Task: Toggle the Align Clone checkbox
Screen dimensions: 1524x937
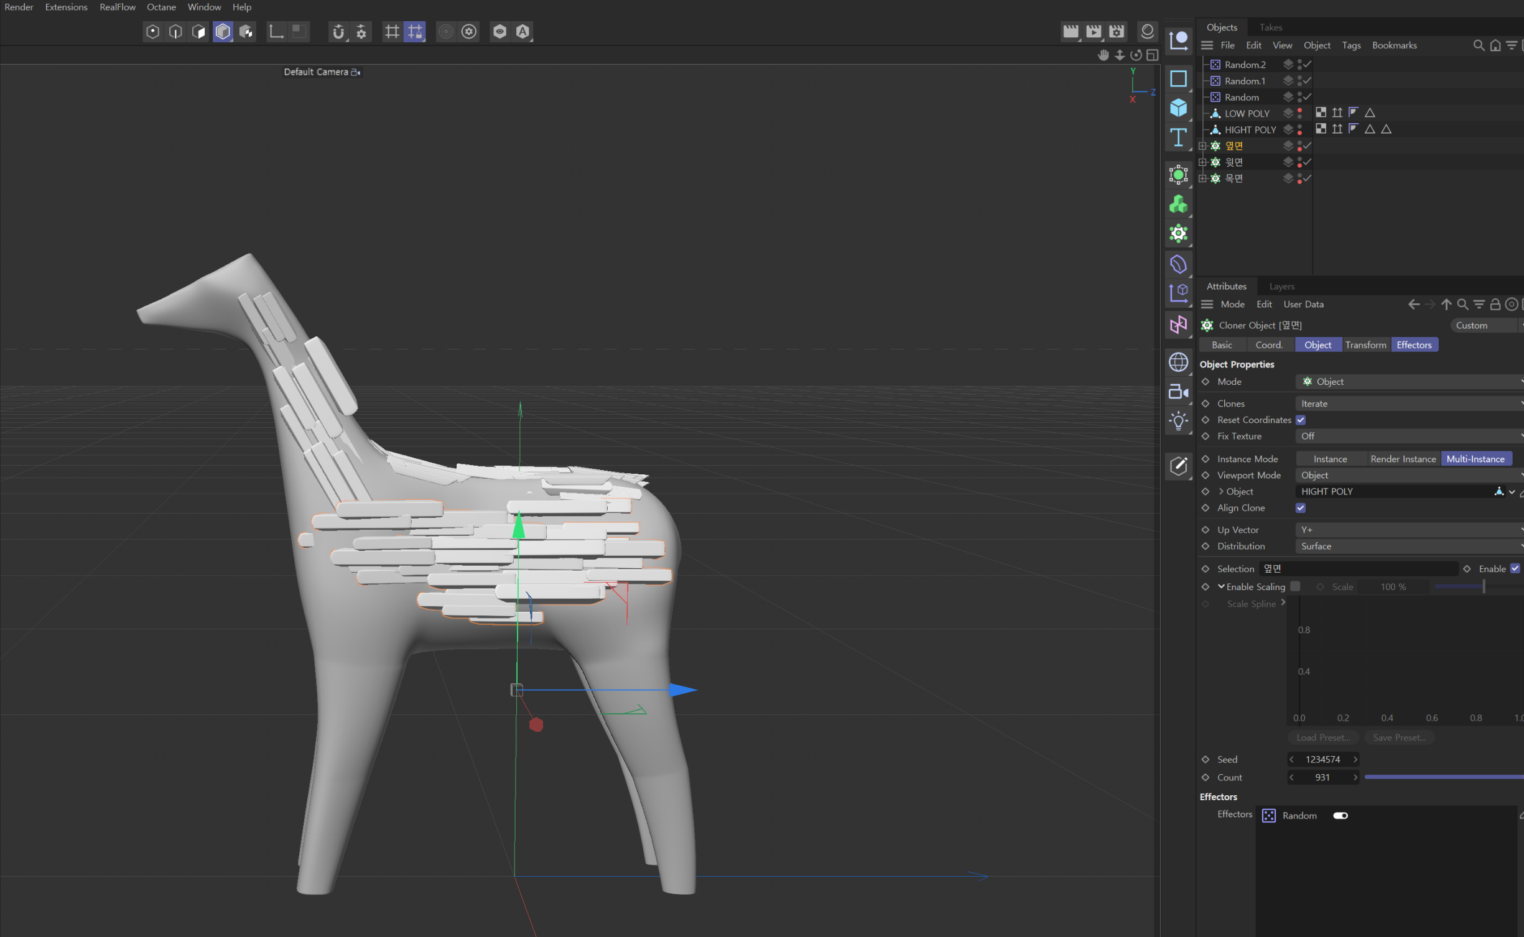Action: 1301,508
